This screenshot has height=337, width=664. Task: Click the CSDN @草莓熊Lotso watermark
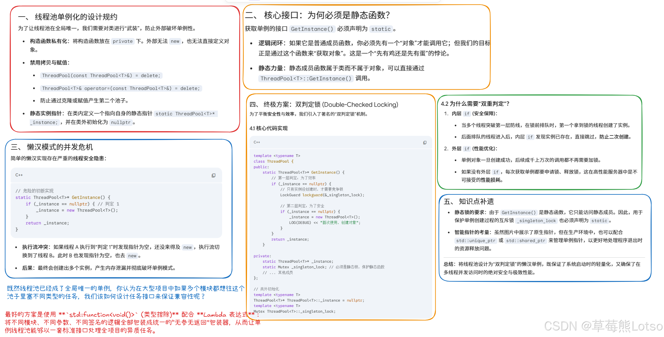click(x=603, y=326)
